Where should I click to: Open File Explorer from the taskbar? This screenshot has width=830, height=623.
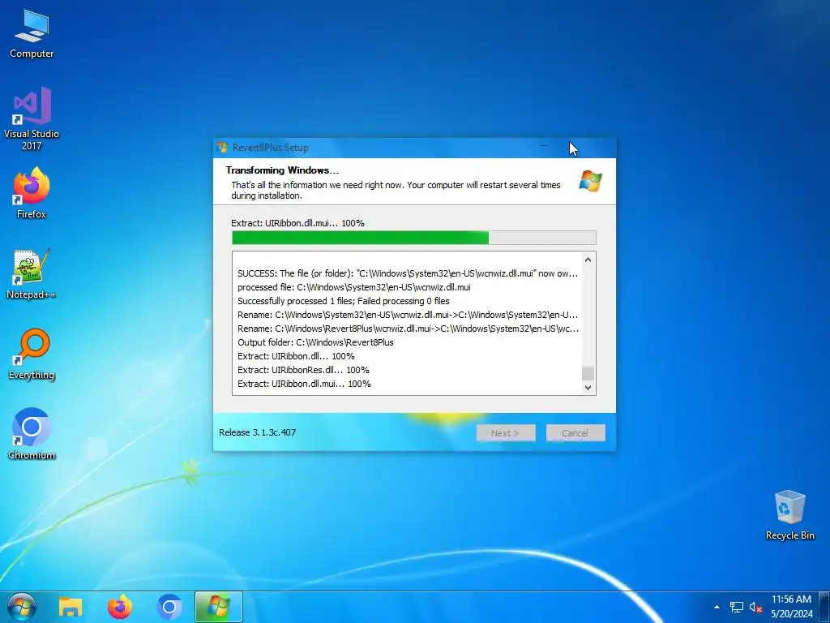click(x=71, y=607)
